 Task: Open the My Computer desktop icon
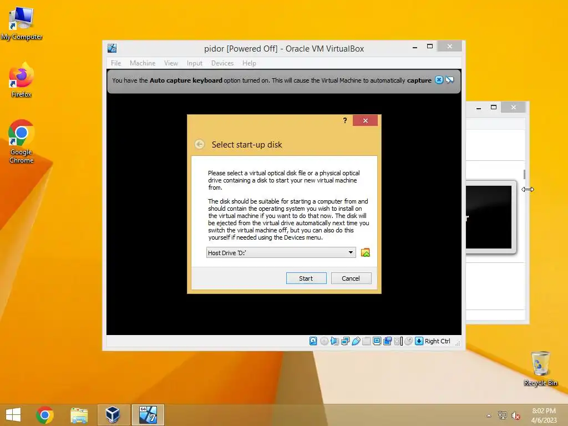(x=22, y=23)
